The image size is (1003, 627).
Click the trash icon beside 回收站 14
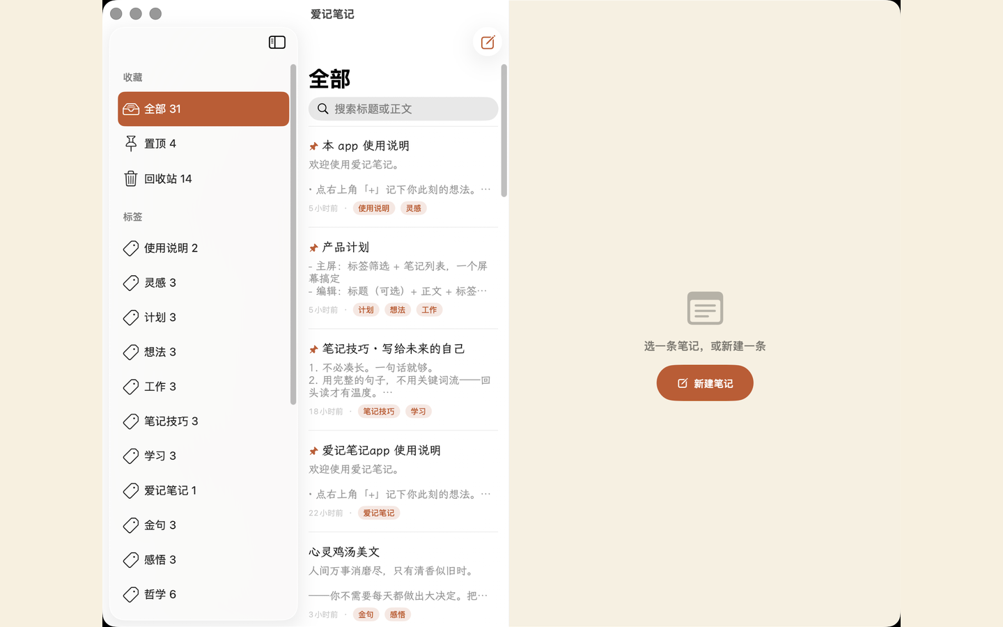coord(131,179)
